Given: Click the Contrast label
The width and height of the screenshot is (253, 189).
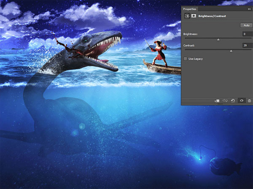Looking at the screenshot, I should click(x=189, y=45).
